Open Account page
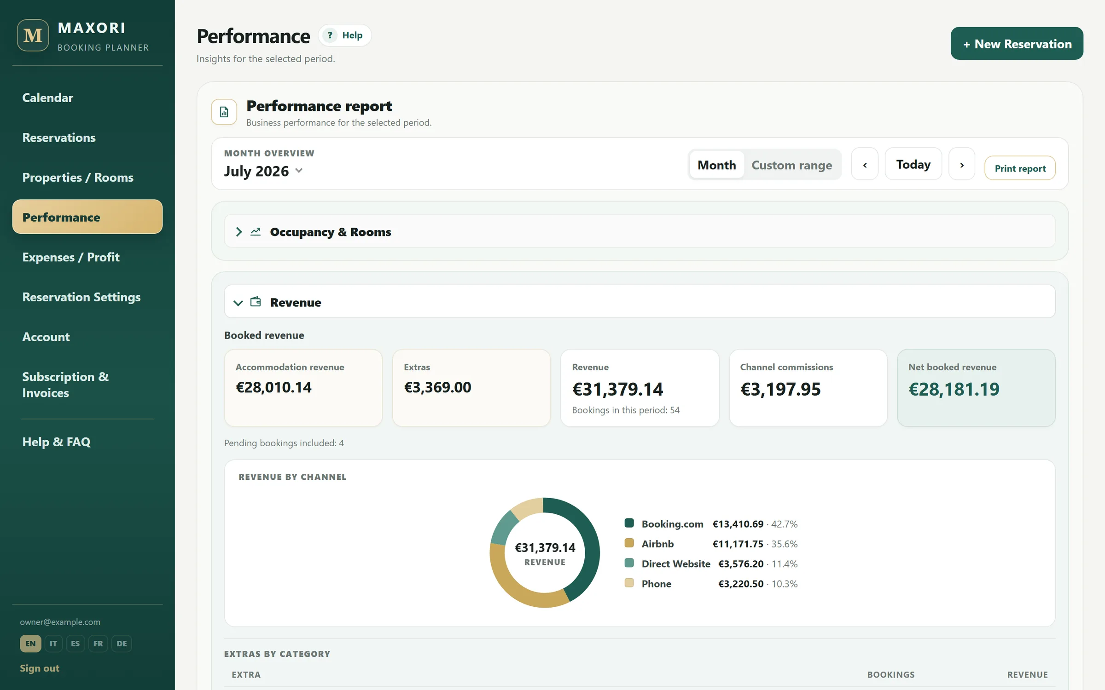This screenshot has height=690, width=1105. click(x=87, y=337)
